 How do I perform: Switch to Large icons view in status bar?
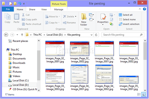pyautogui.click(x=144, y=94)
